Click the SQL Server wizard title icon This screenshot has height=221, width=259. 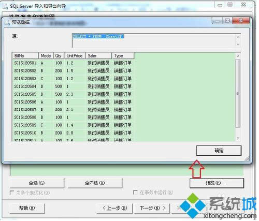pyautogui.click(x=5, y=6)
